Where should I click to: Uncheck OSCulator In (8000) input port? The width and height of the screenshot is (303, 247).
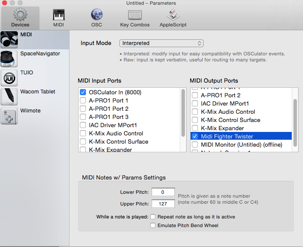click(x=83, y=93)
